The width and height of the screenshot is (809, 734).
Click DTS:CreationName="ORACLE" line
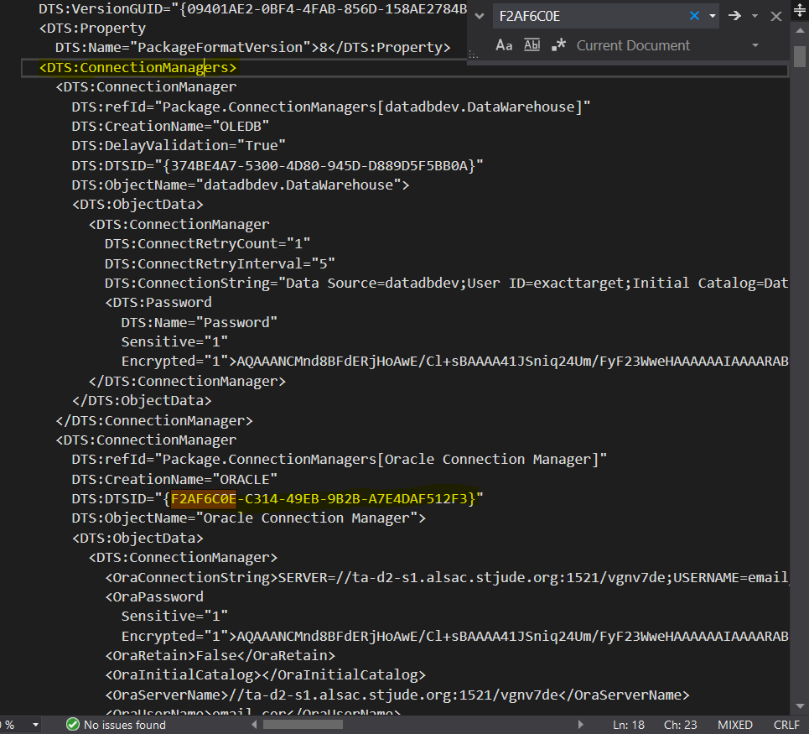click(x=174, y=479)
